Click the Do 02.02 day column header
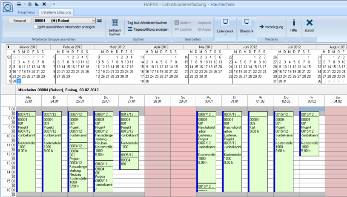347x197 pixels. pos(286,99)
